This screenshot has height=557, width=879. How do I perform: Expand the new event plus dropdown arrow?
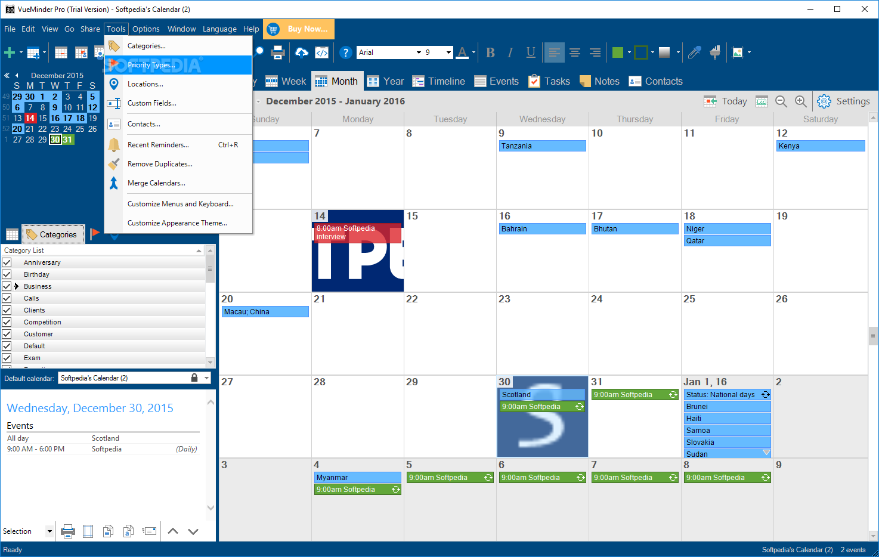(x=21, y=52)
